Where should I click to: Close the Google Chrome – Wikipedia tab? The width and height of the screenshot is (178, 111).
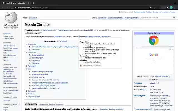29,3
